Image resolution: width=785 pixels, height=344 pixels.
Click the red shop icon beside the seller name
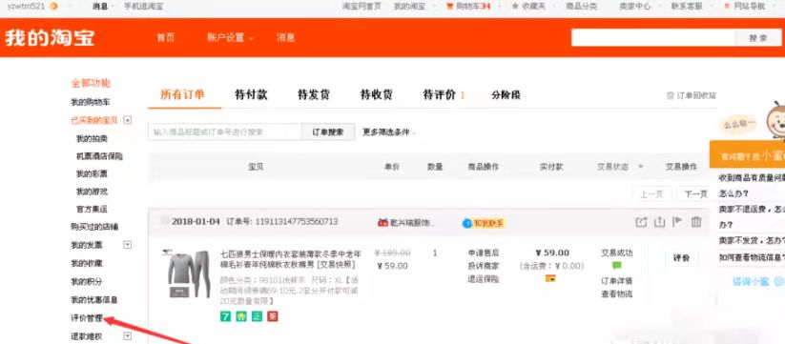(383, 222)
